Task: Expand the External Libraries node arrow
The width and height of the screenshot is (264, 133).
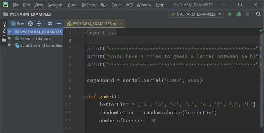Action: [x=10, y=38]
